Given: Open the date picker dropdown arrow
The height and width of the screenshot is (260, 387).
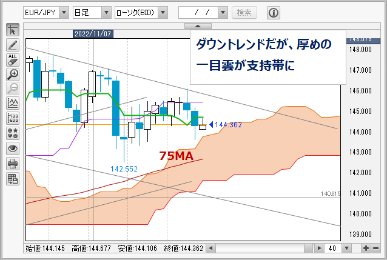Looking at the screenshot, I should (223, 13).
